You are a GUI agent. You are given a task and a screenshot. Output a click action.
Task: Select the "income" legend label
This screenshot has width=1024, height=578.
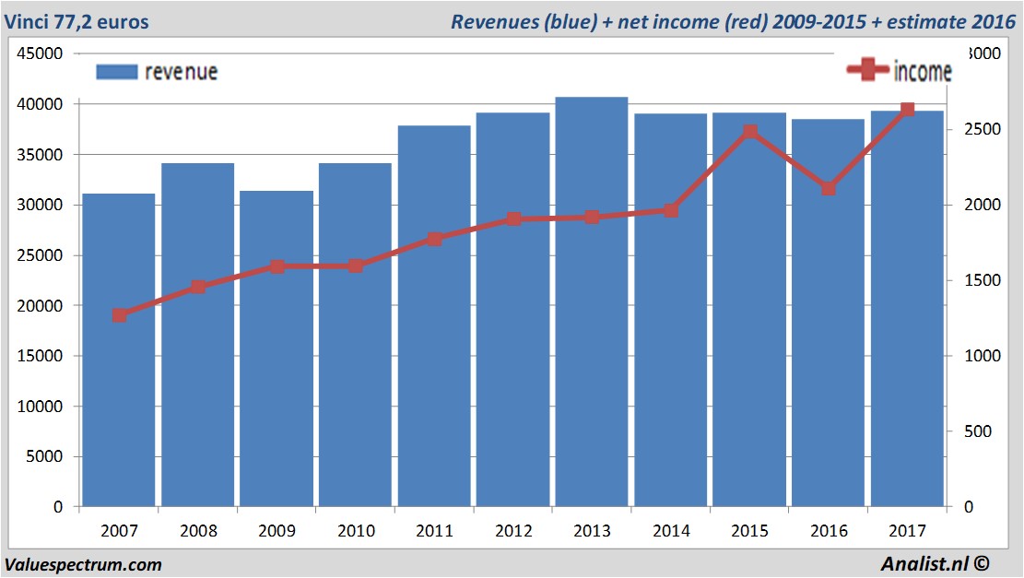[x=922, y=71]
